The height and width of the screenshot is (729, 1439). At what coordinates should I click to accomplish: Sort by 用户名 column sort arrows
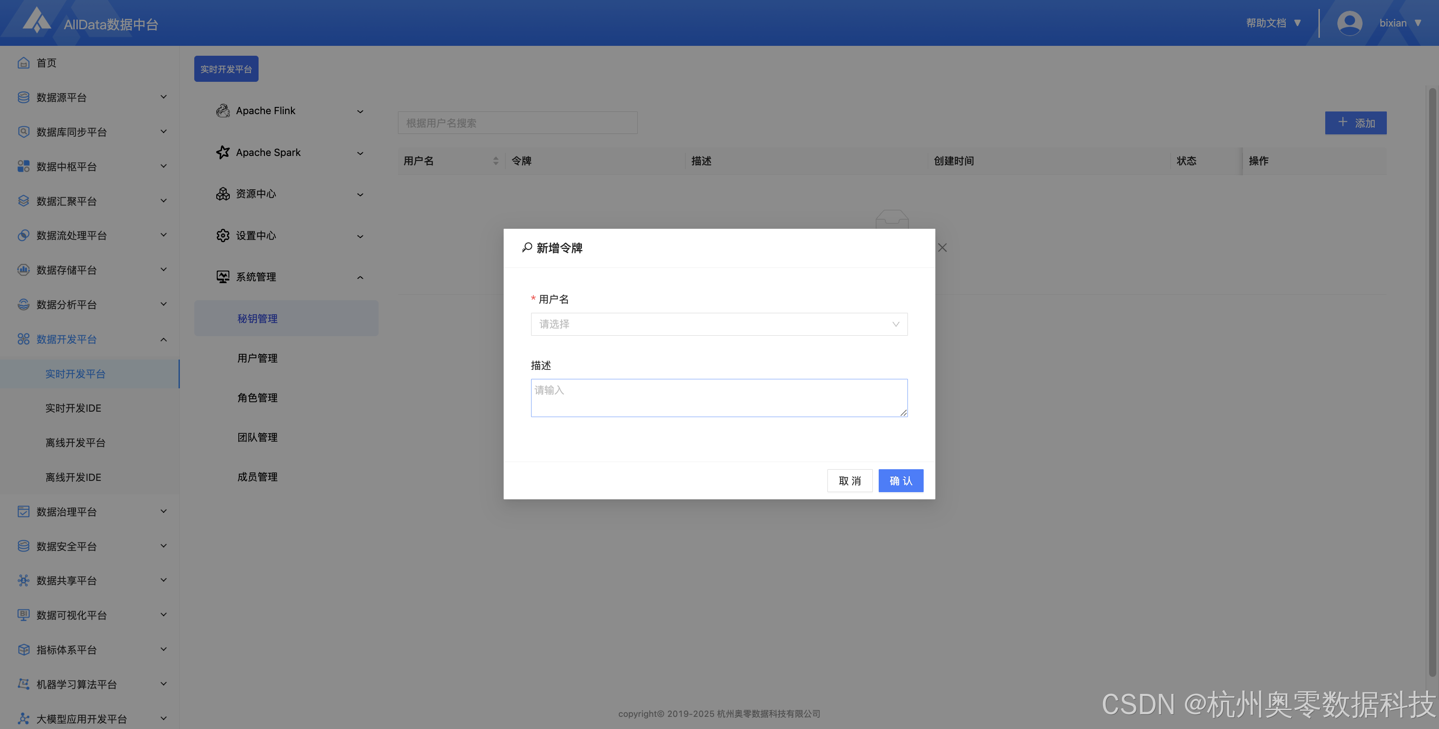point(496,161)
